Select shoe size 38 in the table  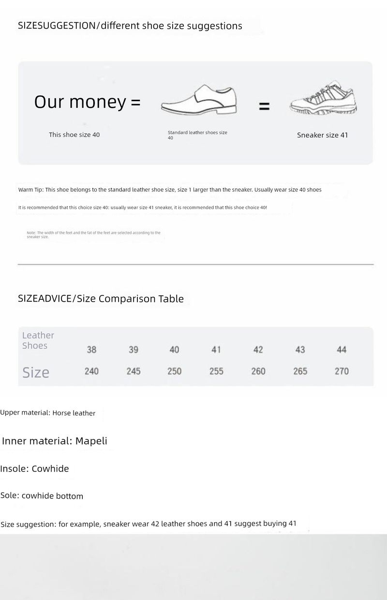click(91, 350)
